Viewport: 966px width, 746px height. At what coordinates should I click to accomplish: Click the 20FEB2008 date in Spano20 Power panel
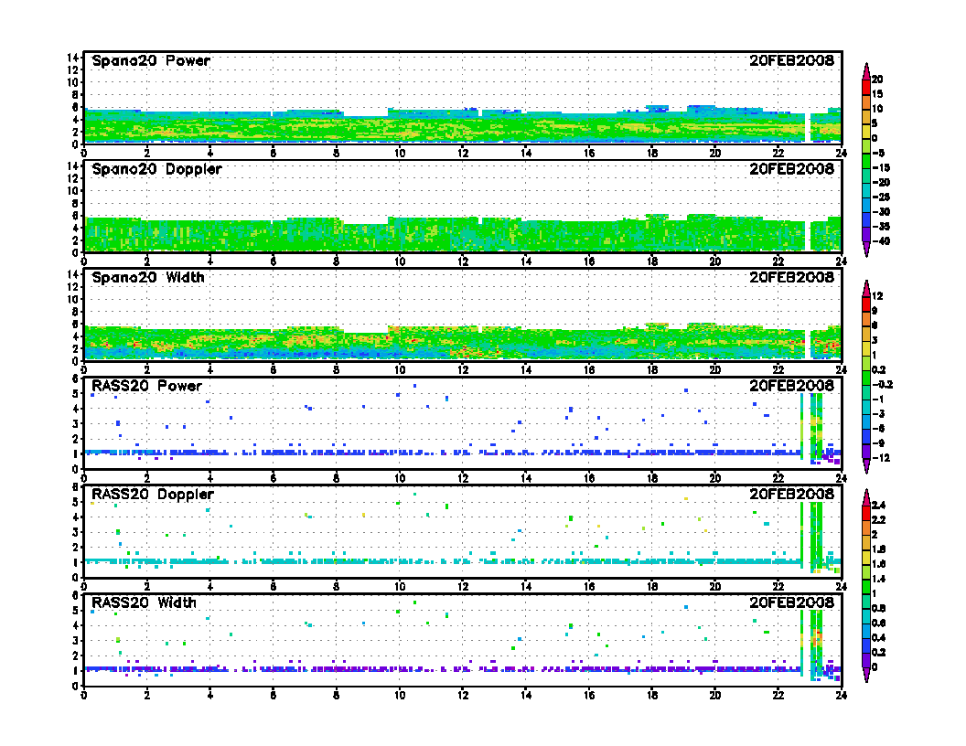pyautogui.click(x=791, y=60)
